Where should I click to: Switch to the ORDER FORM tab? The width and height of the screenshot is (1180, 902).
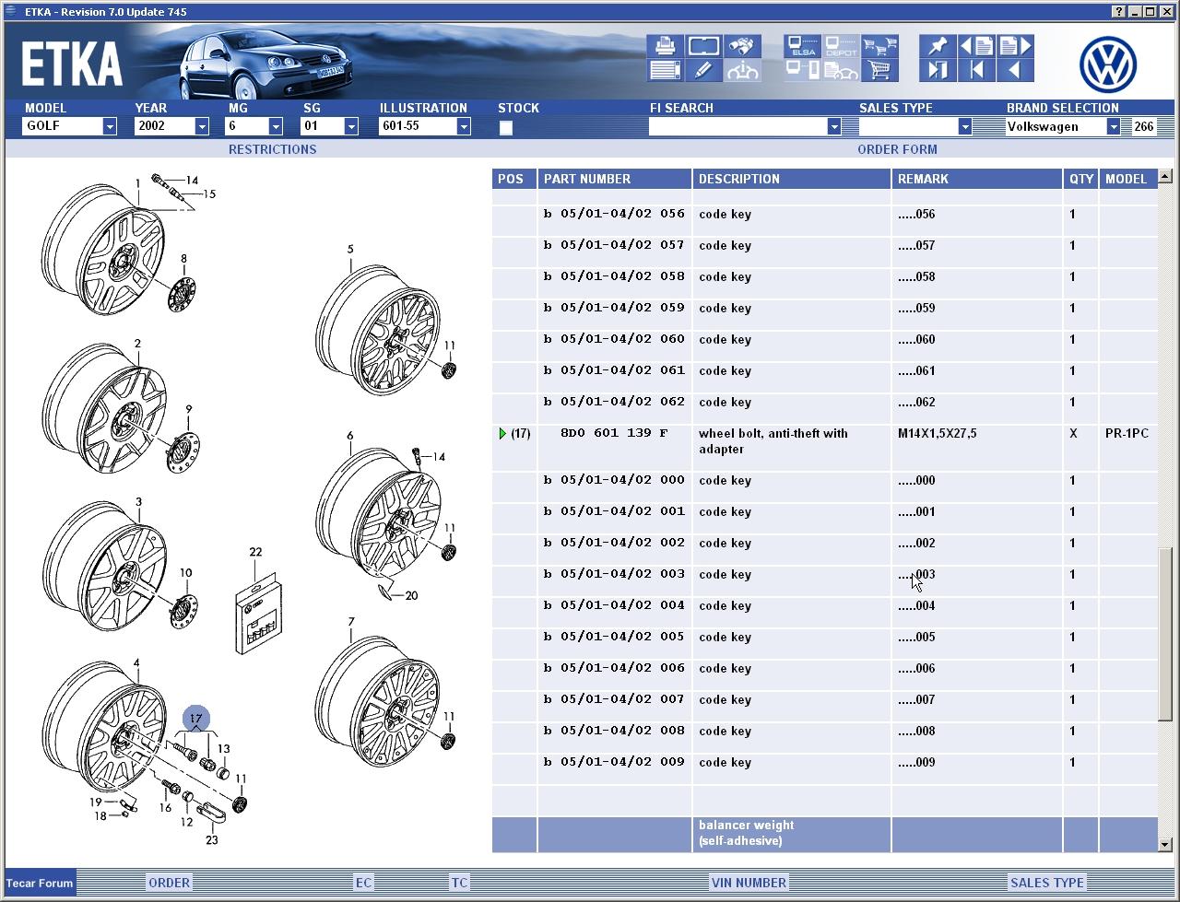click(897, 149)
